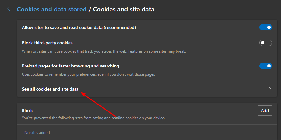Click the 'Block third-party cookies' label text
This screenshot has height=140, width=281.
click(47, 43)
